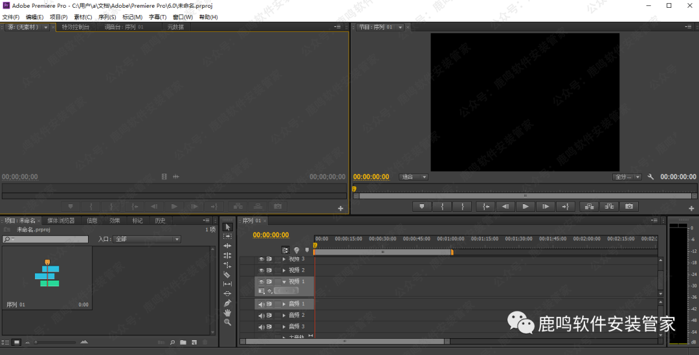Click the Export Frame camera icon in Program monitor

[x=628, y=207]
